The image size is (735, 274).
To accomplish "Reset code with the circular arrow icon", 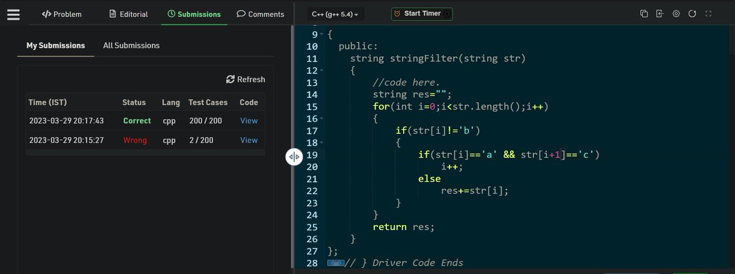I will pos(693,13).
